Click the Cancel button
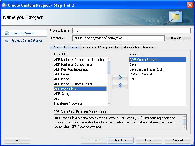Screen dimensions: 195x146 pos(178,140)
